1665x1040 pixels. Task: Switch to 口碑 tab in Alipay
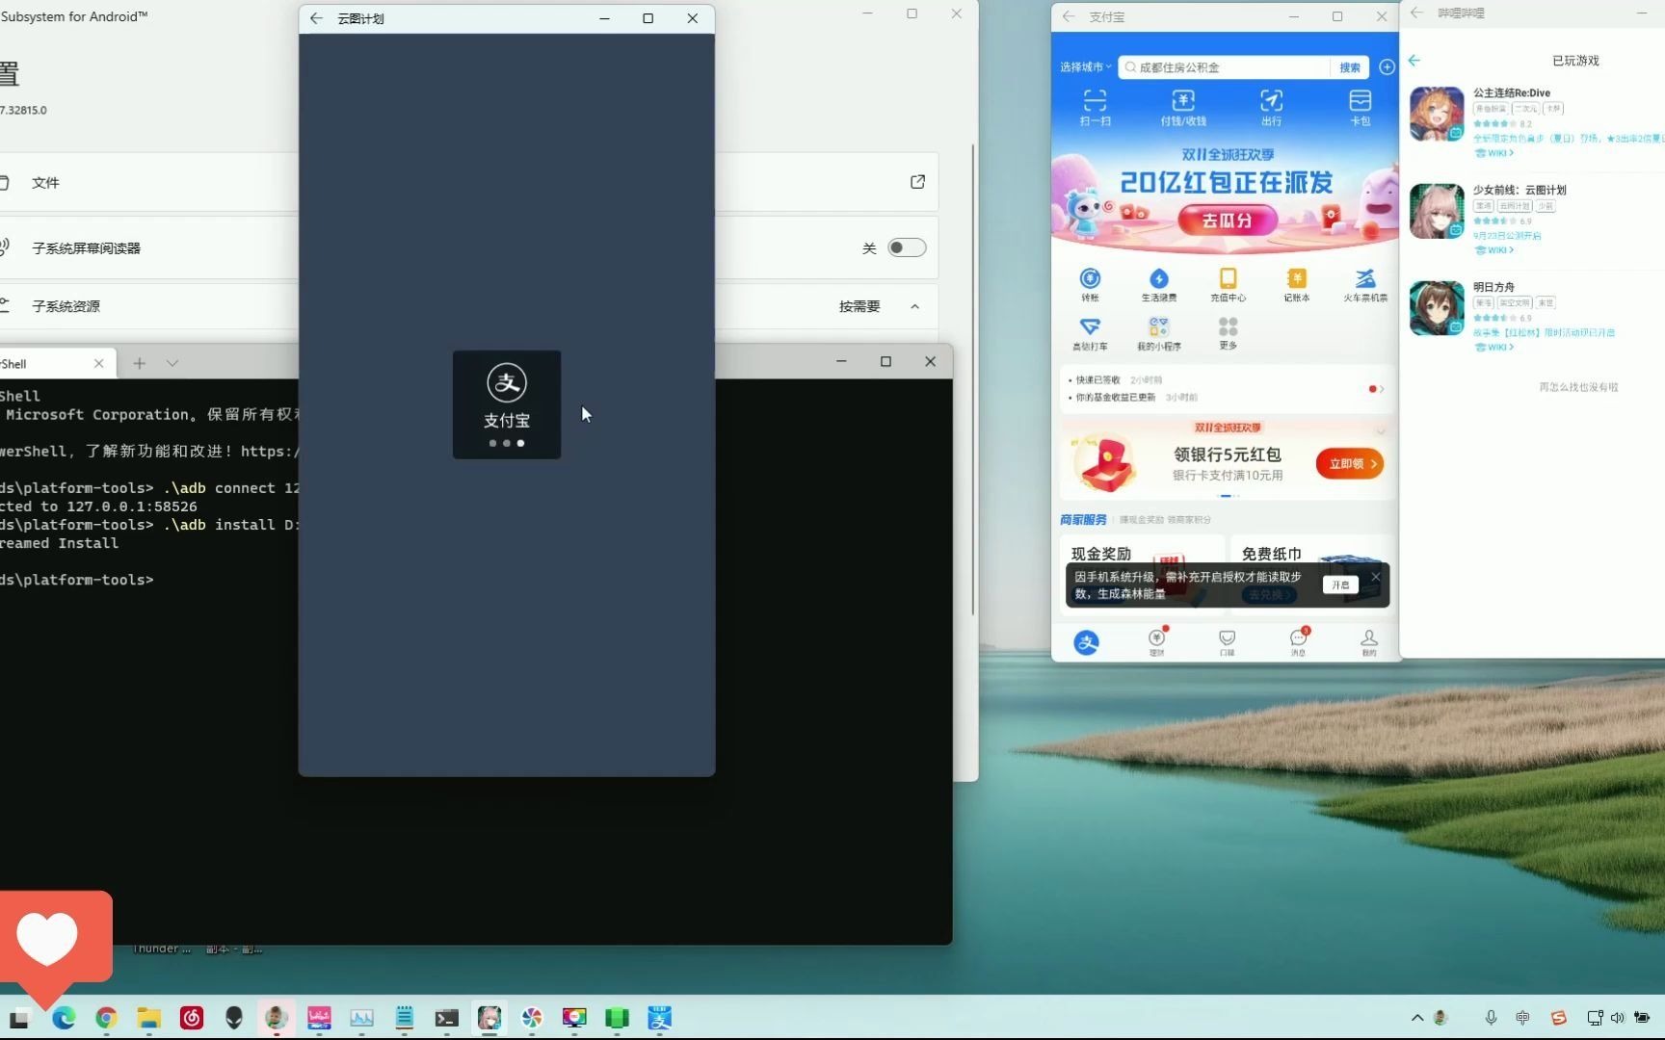click(1228, 642)
